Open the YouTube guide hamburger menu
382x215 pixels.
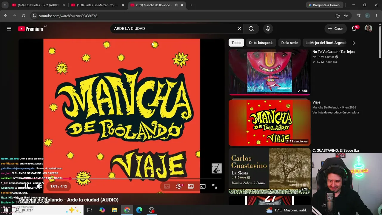[x=9, y=29]
